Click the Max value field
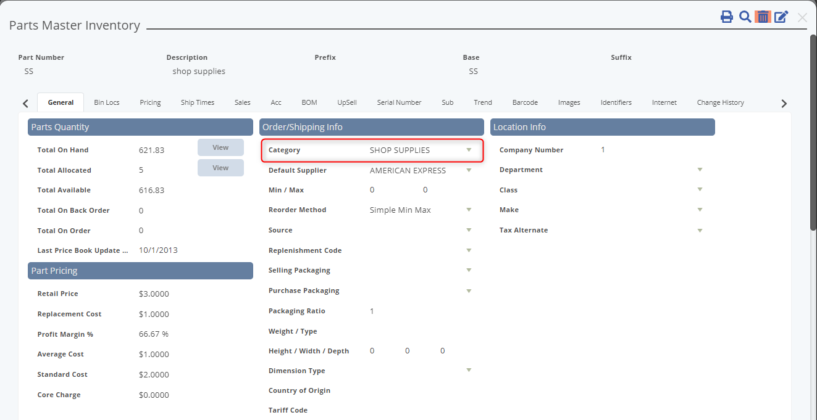The height and width of the screenshot is (420, 817). tap(425, 190)
